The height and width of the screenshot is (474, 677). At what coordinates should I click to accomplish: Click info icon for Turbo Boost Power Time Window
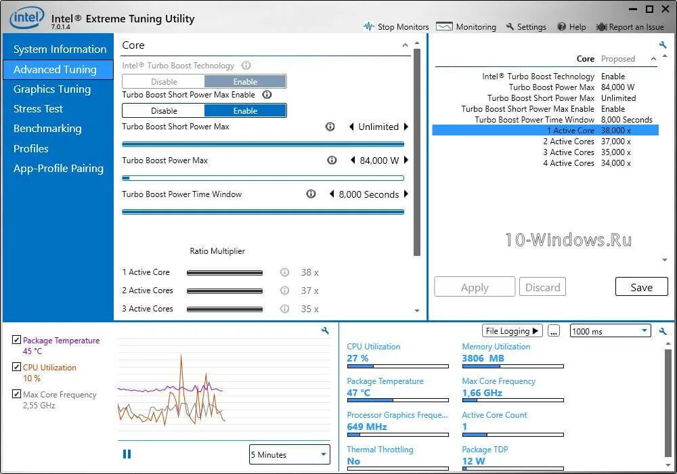[311, 194]
